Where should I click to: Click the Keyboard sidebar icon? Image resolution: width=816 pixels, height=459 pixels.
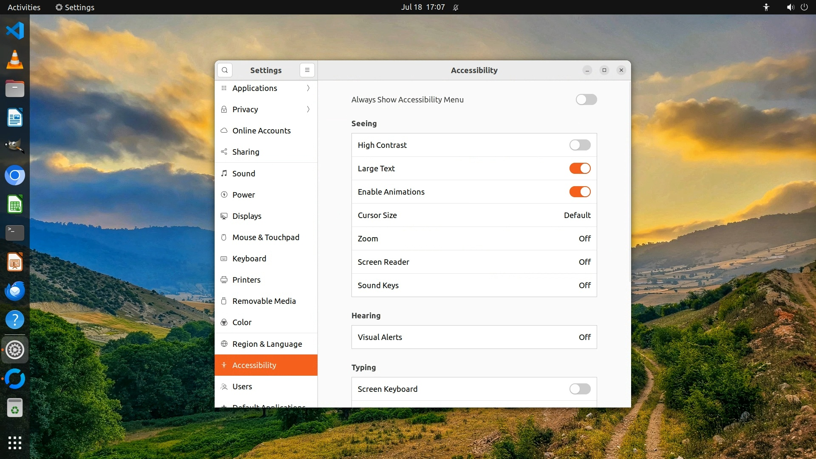[x=224, y=258]
